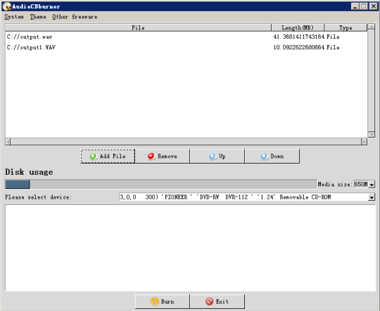380x311 pixels.
Task: Click the Length(MB) column header
Action: click(298, 28)
